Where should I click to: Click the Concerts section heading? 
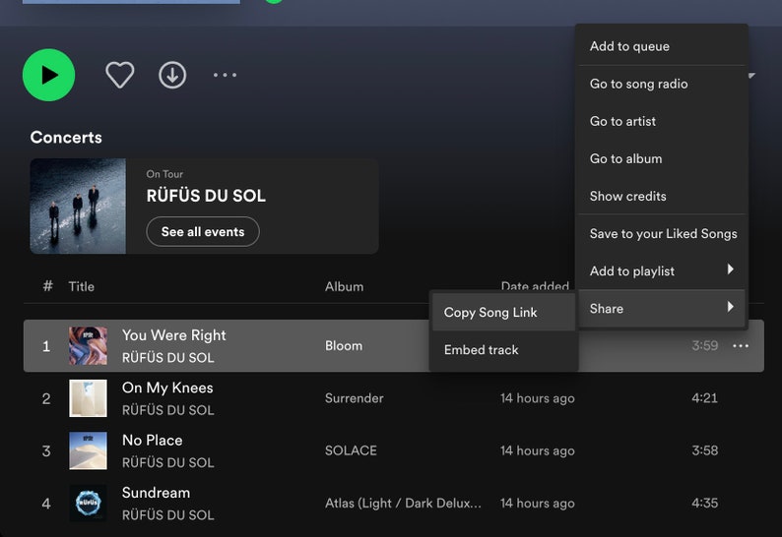[x=66, y=138]
